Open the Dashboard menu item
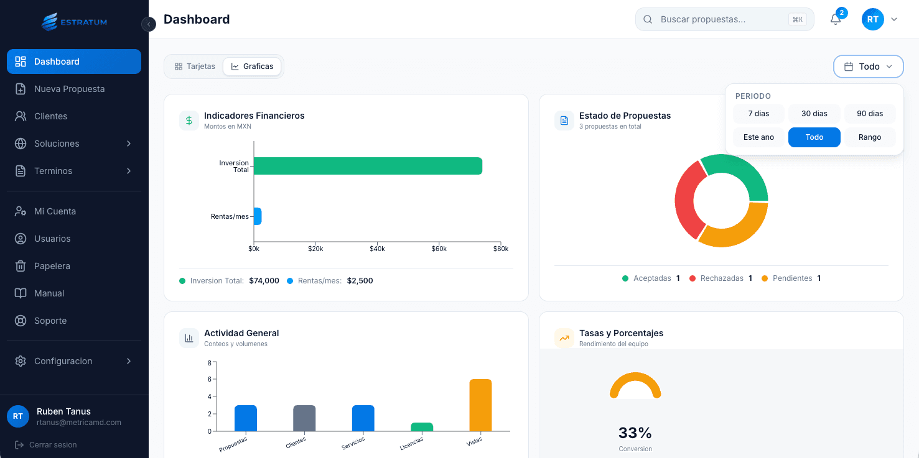This screenshot has width=919, height=458. (74, 62)
